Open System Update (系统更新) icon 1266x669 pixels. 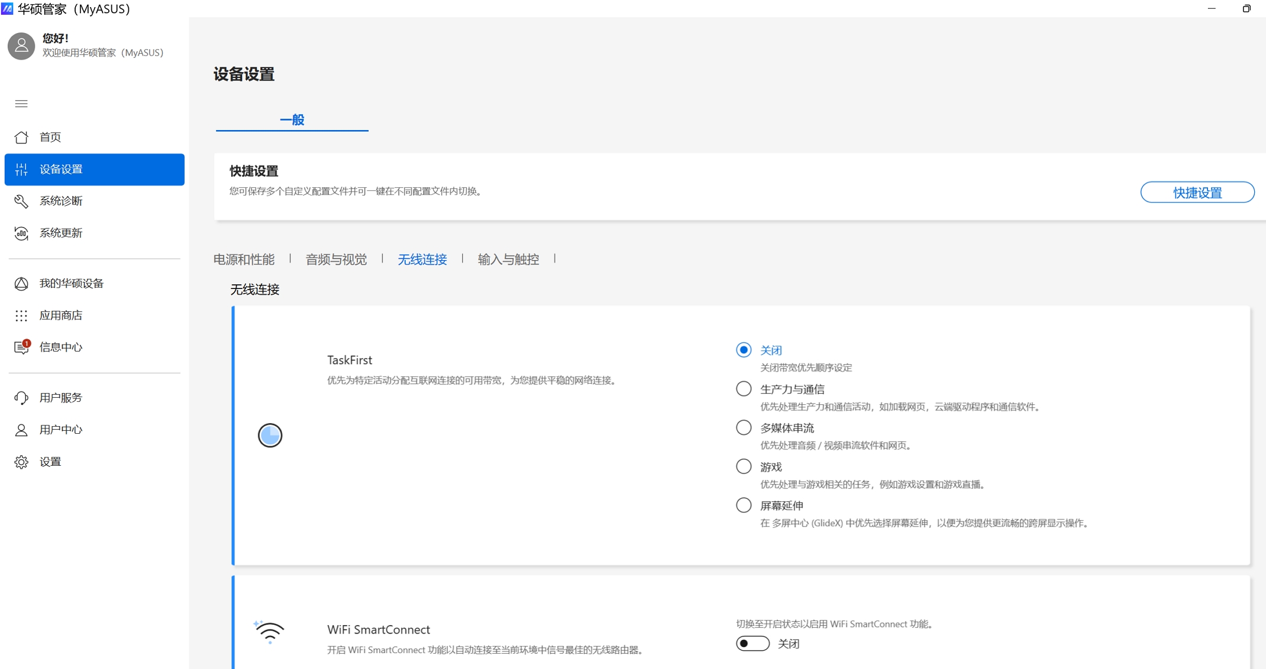21,233
